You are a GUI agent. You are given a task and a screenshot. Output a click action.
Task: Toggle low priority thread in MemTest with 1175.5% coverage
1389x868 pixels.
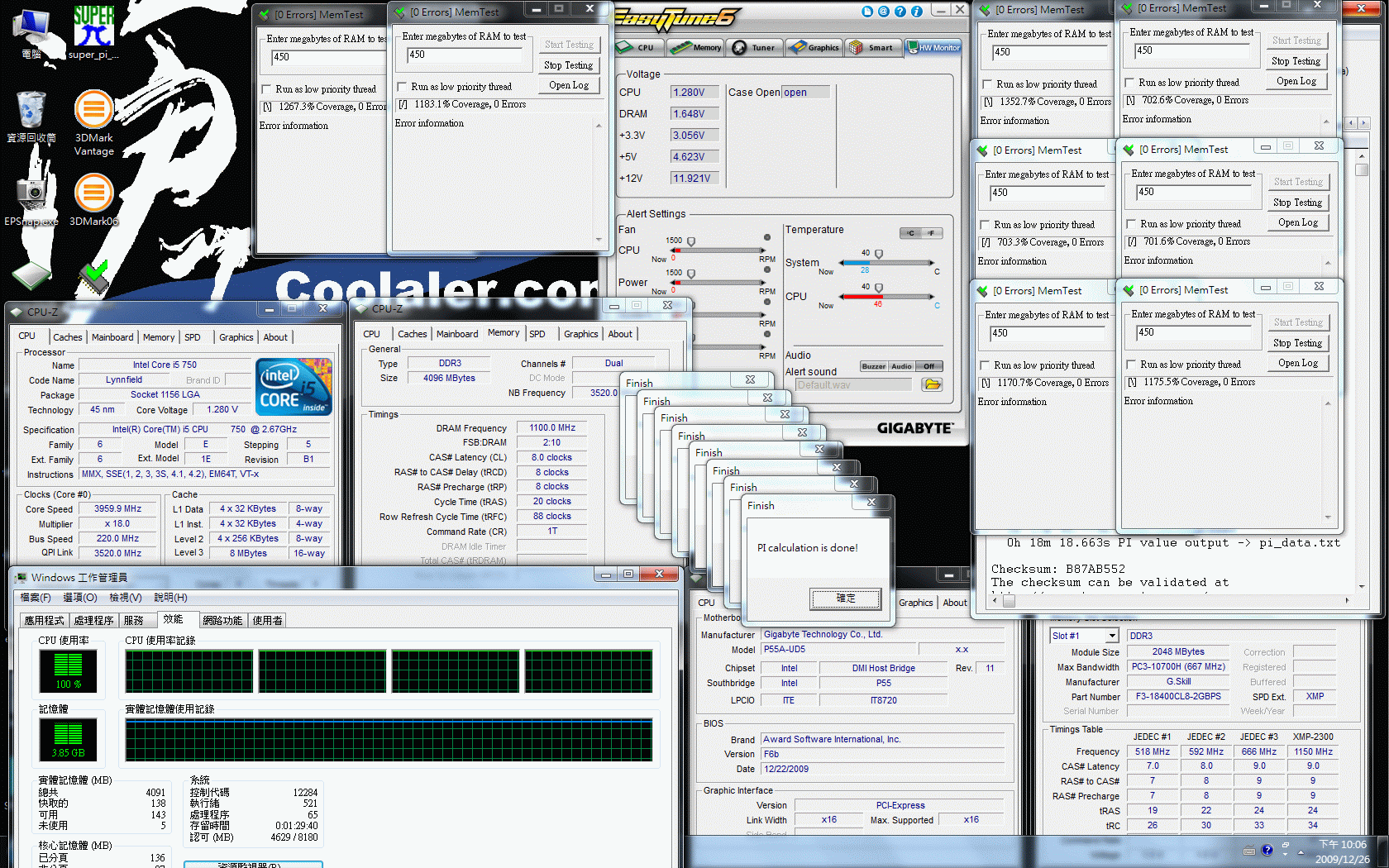click(x=1131, y=365)
